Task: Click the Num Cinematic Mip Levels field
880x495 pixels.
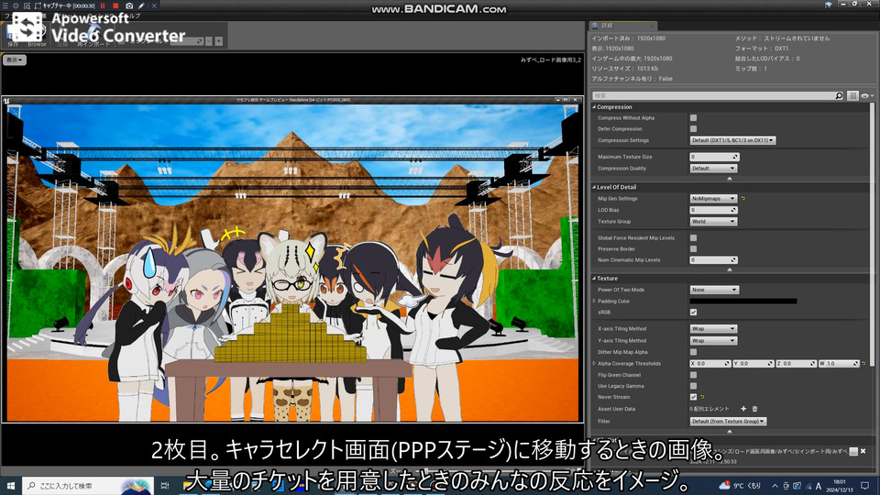Action: (713, 259)
